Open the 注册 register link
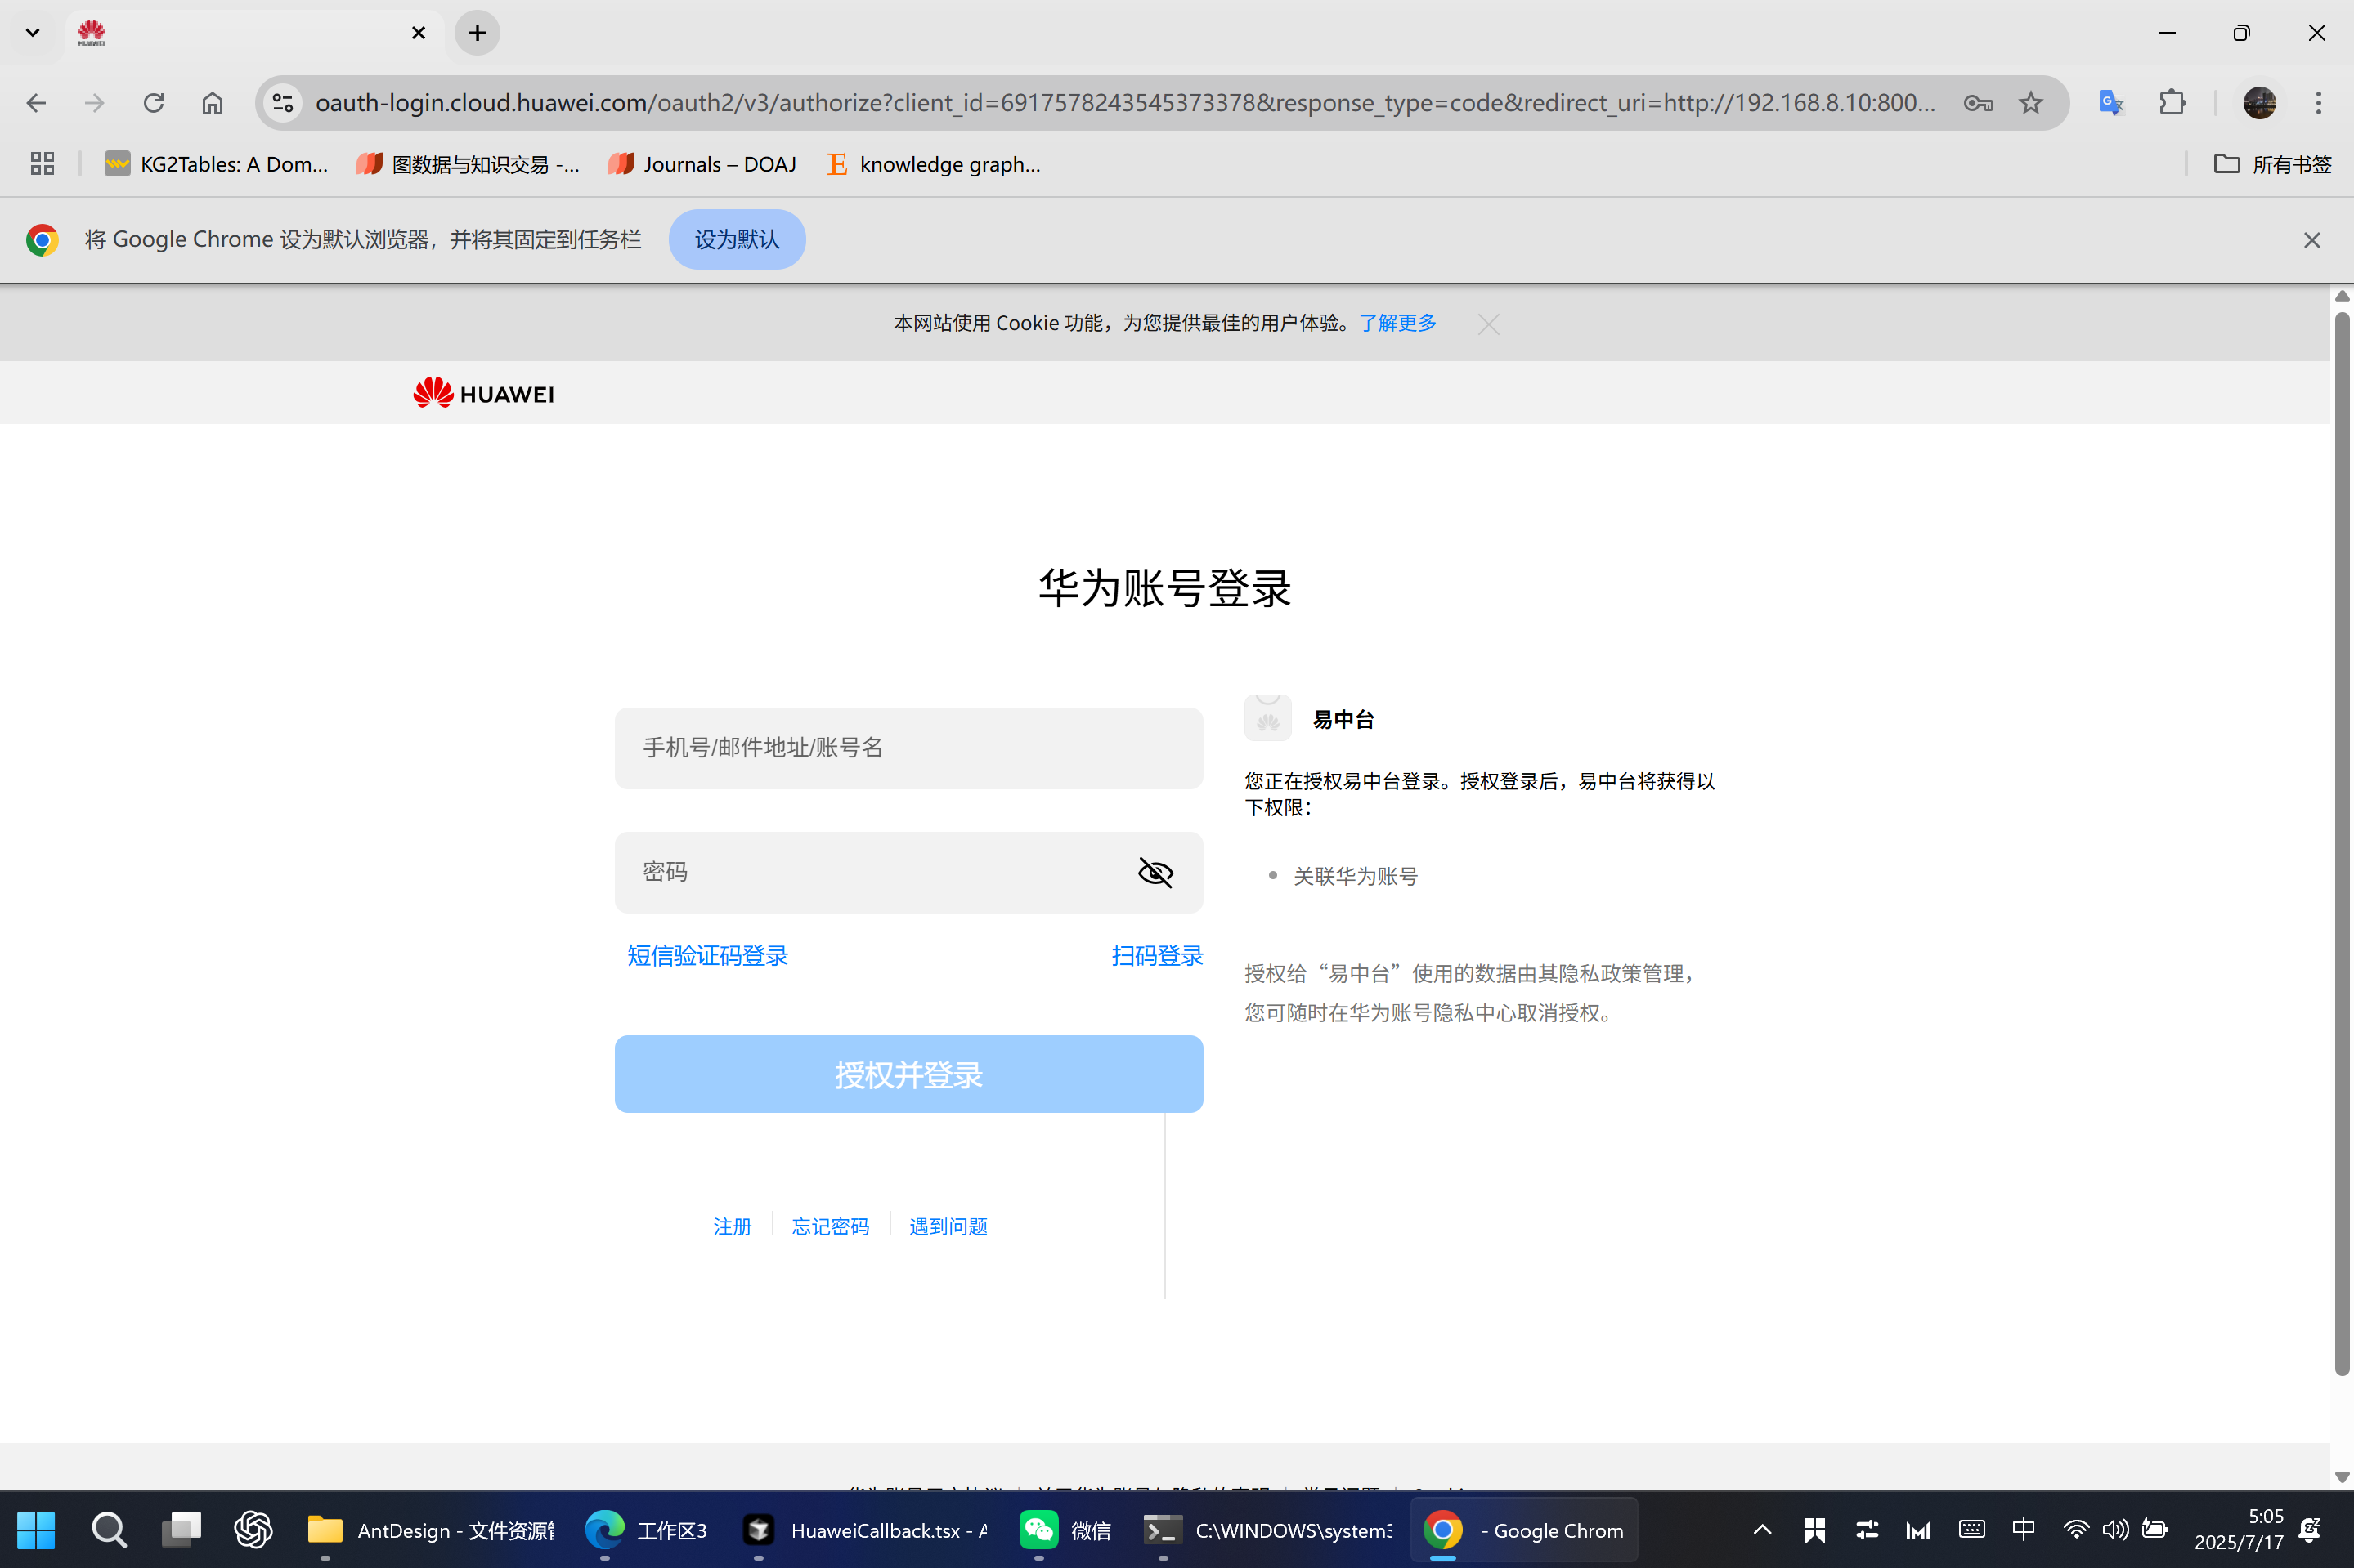 tap(731, 1226)
